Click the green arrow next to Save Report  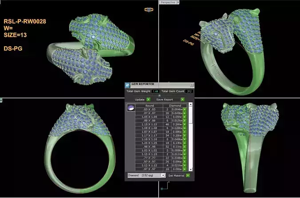click(x=183, y=99)
